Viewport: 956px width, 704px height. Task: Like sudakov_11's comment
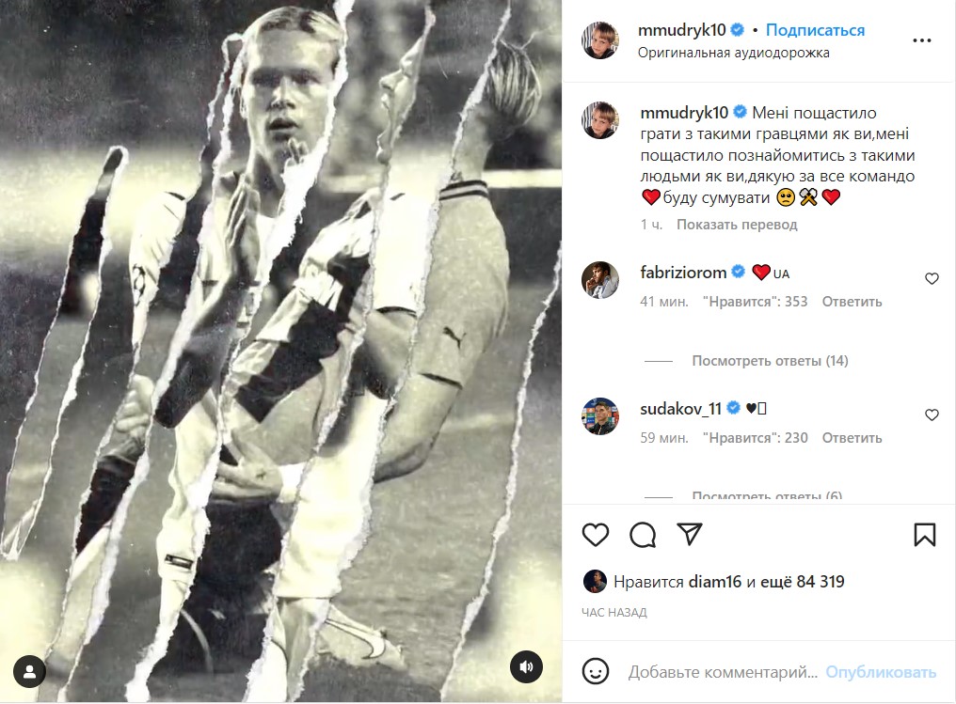click(x=932, y=415)
